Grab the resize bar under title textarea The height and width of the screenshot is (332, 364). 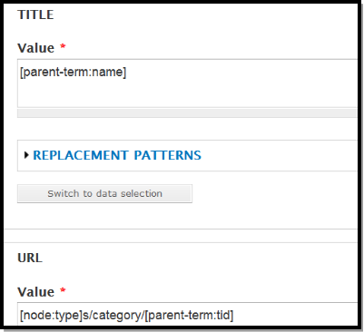[188, 113]
